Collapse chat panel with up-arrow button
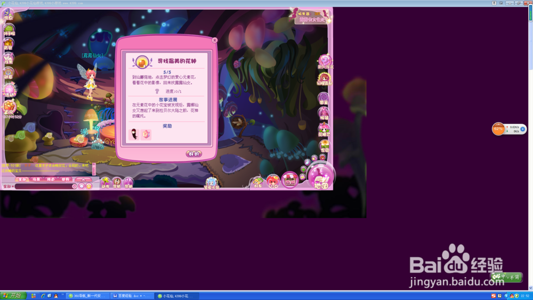The image size is (533, 300). pyautogui.click(x=83, y=179)
